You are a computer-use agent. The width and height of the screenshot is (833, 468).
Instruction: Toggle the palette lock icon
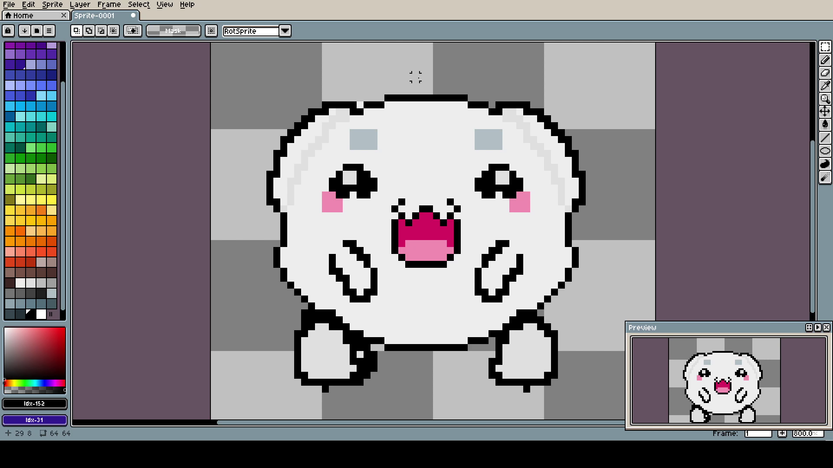pos(8,31)
